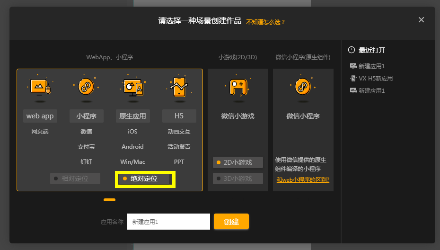Close the scene creation dialog
The image size is (440, 250).
(x=421, y=20)
